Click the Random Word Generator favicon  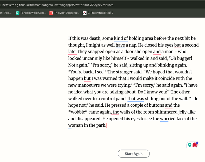18,13
